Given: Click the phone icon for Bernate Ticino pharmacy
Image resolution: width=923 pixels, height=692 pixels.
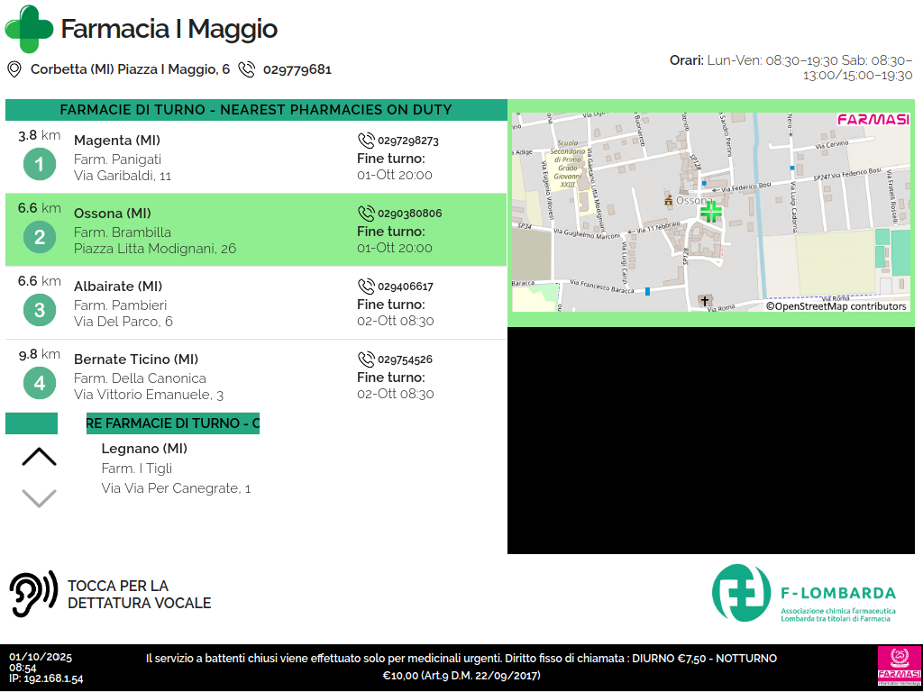Looking at the screenshot, I should tap(366, 359).
